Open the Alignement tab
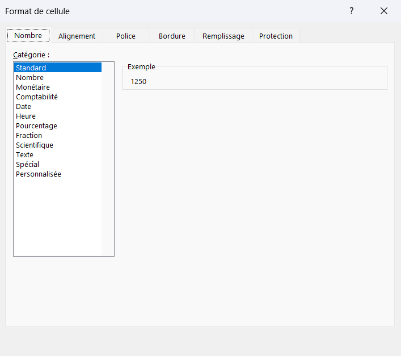 (77, 36)
